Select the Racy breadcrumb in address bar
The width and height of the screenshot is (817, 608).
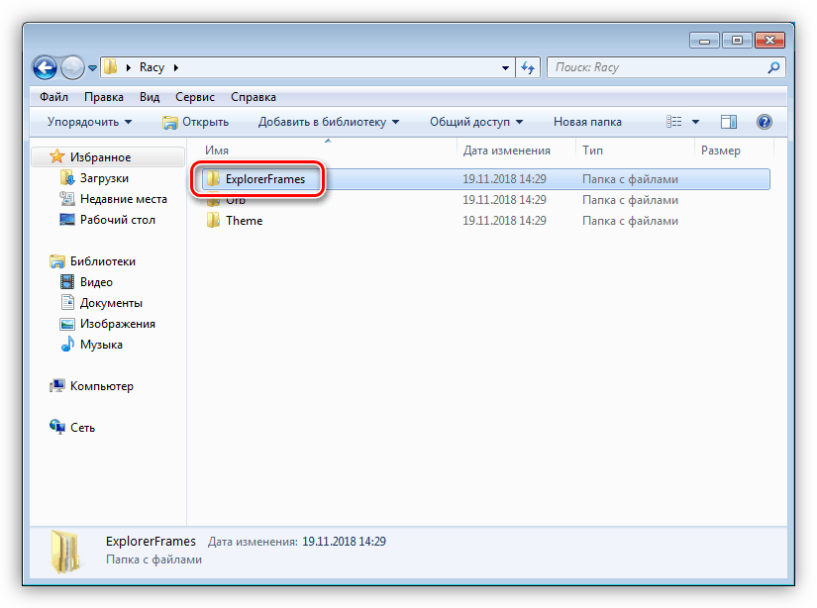152,67
